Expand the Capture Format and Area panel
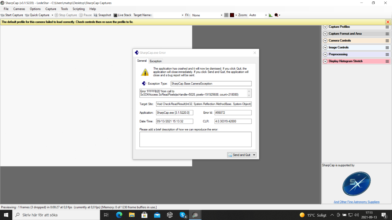Viewport: 392px width, 220px height. coord(325,34)
